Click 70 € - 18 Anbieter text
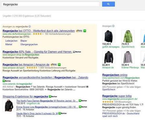The height and width of the screenshot is (120, 145). point(25,116)
